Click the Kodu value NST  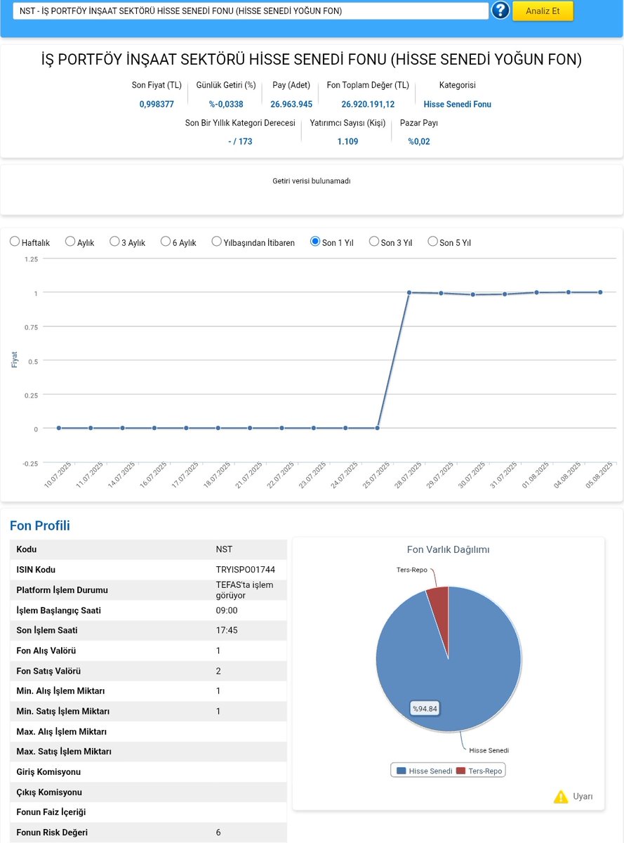coord(225,549)
